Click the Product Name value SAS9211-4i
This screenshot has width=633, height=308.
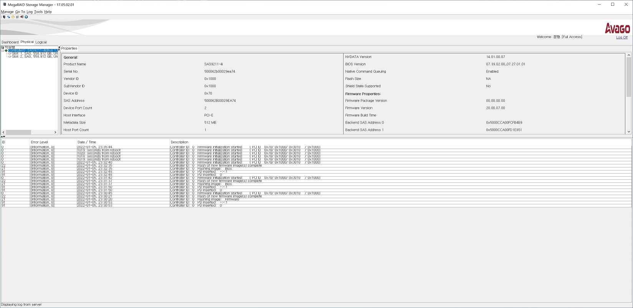point(213,64)
